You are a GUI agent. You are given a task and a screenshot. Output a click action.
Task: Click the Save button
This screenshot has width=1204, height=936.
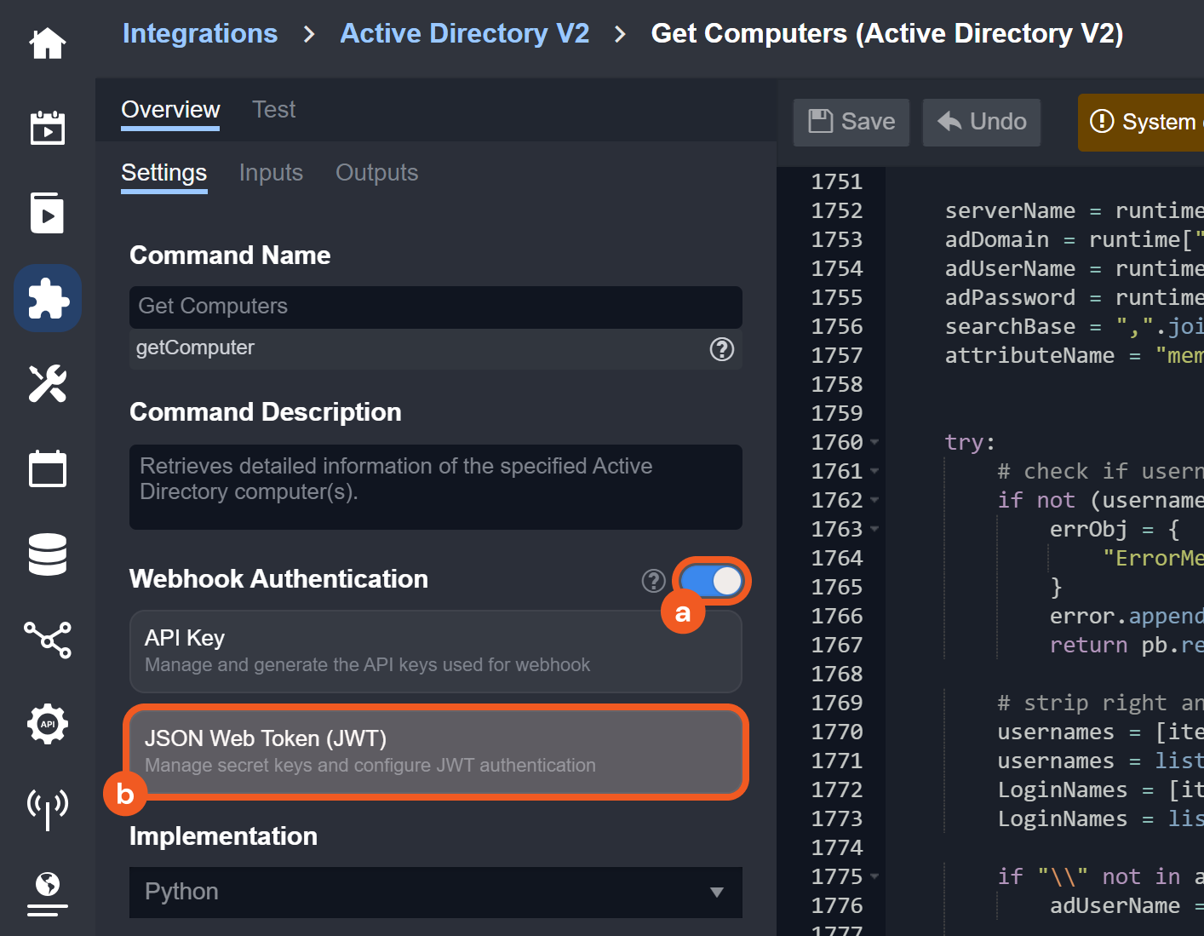click(851, 122)
